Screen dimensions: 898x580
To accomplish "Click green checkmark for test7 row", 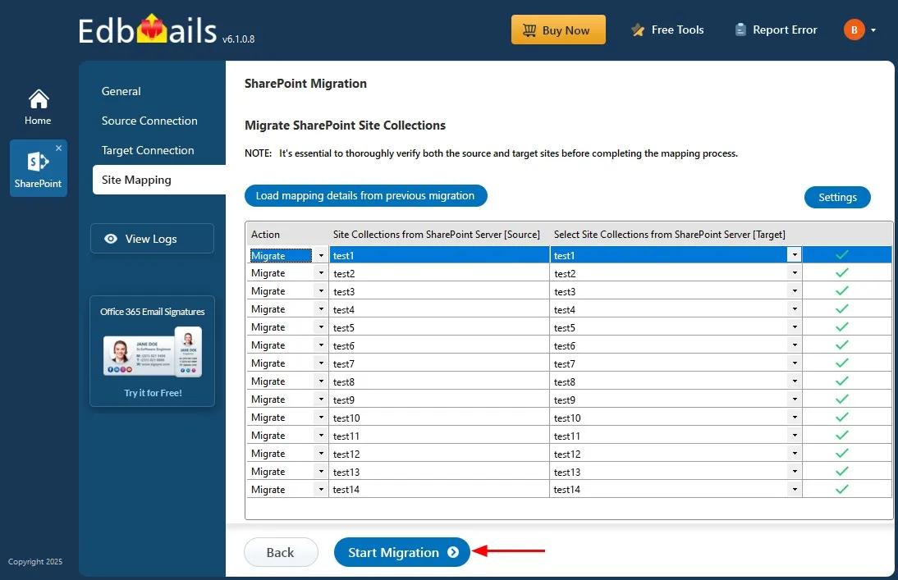I will coord(841,363).
